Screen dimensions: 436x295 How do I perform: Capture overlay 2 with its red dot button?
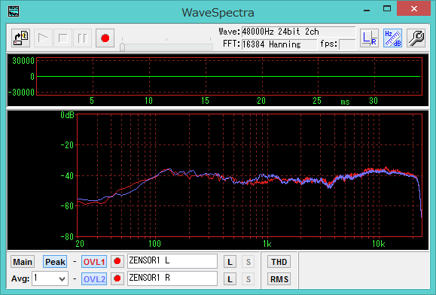117,278
